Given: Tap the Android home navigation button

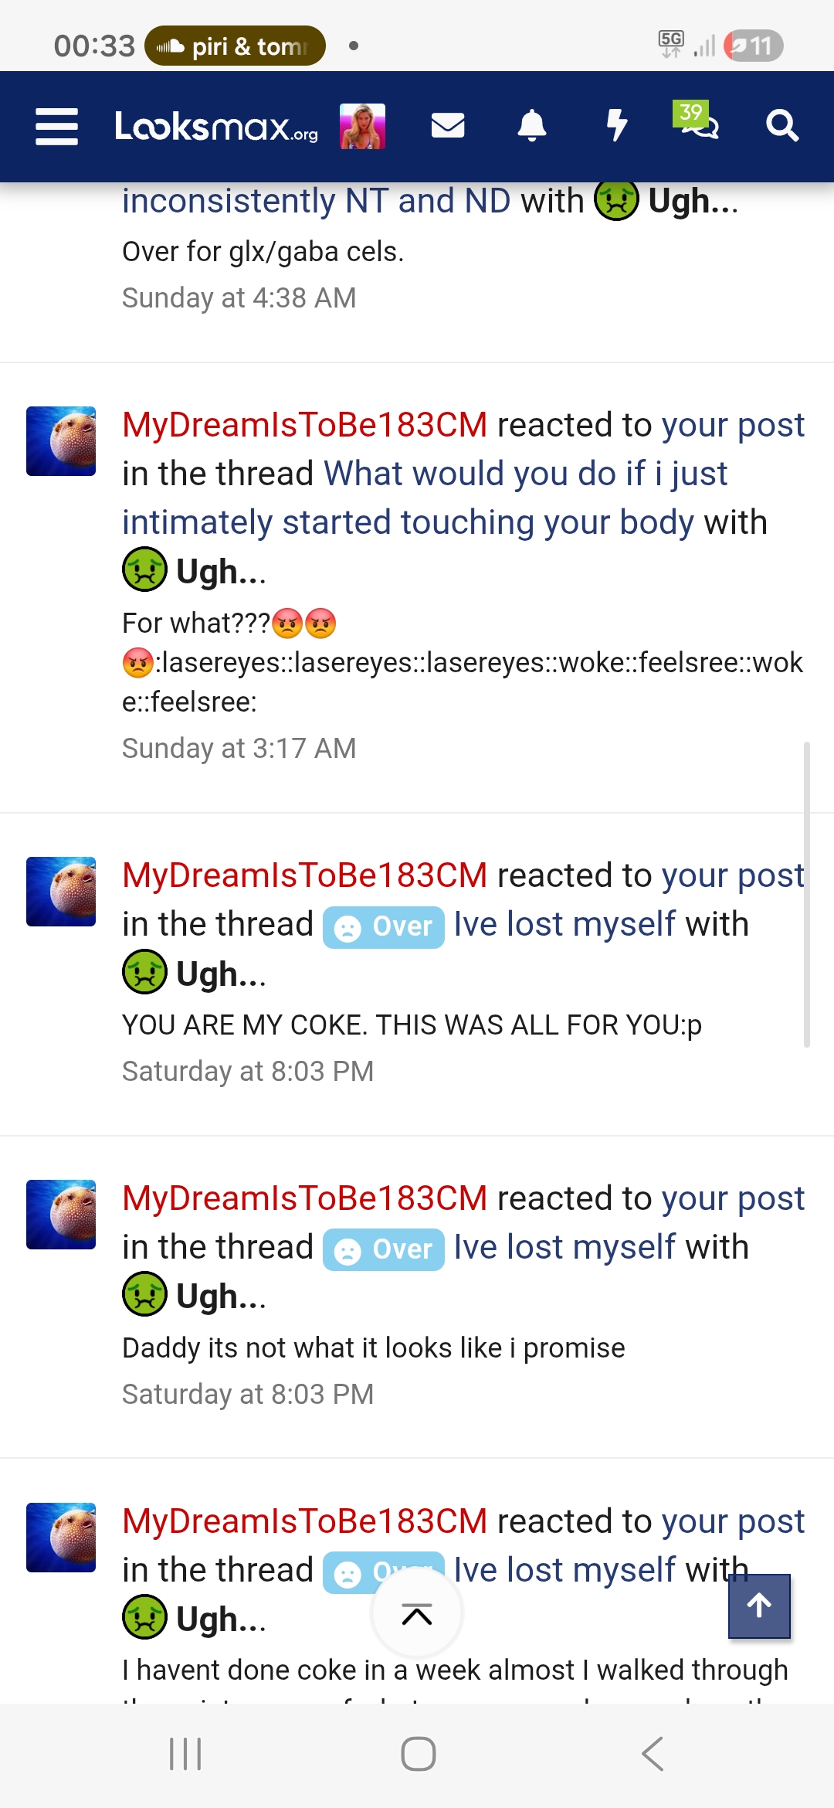Looking at the screenshot, I should (418, 1754).
